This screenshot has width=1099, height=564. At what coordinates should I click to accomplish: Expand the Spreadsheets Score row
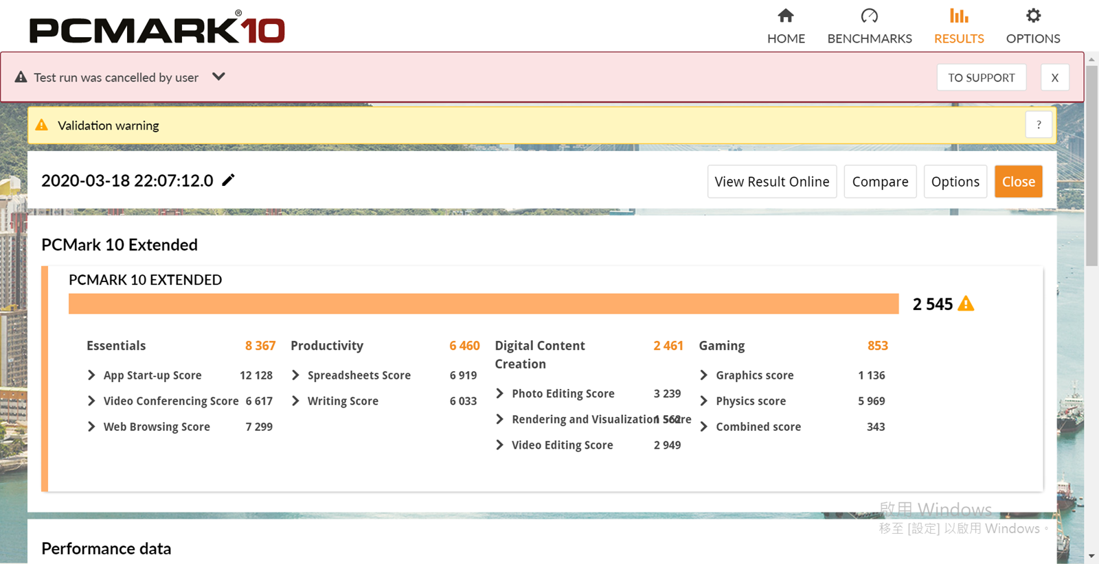tap(295, 375)
